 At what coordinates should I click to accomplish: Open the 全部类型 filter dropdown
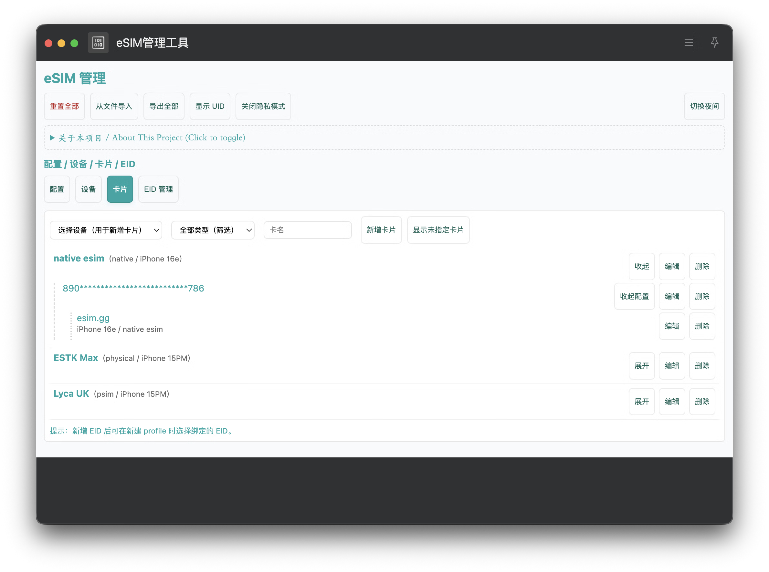point(213,230)
